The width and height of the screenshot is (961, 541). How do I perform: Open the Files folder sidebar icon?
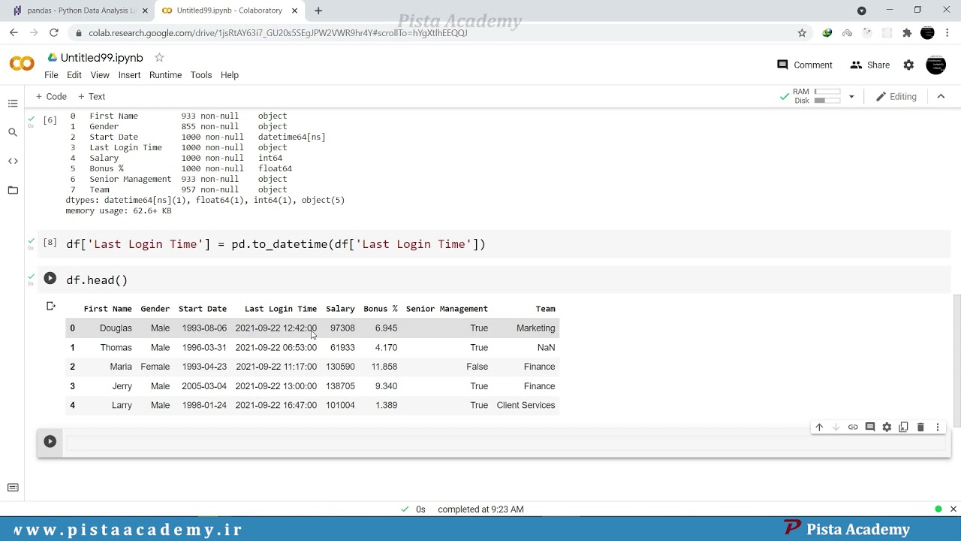(13, 190)
